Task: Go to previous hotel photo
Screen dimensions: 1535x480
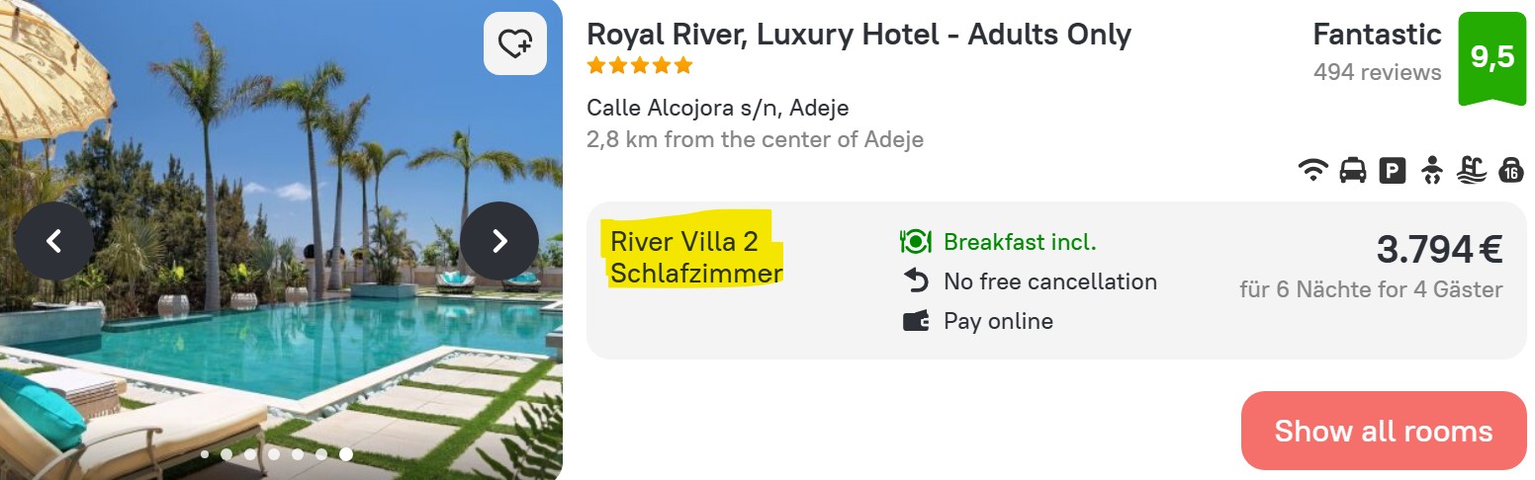Action: (x=54, y=240)
